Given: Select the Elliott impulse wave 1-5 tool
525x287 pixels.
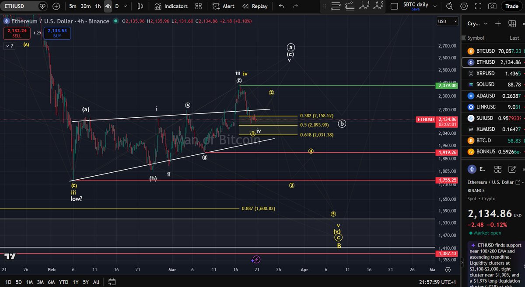Looking at the screenshot, I should (x=365, y=6).
